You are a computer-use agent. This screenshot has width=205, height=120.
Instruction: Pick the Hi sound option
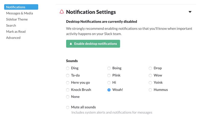pyautogui.click(x=109, y=83)
